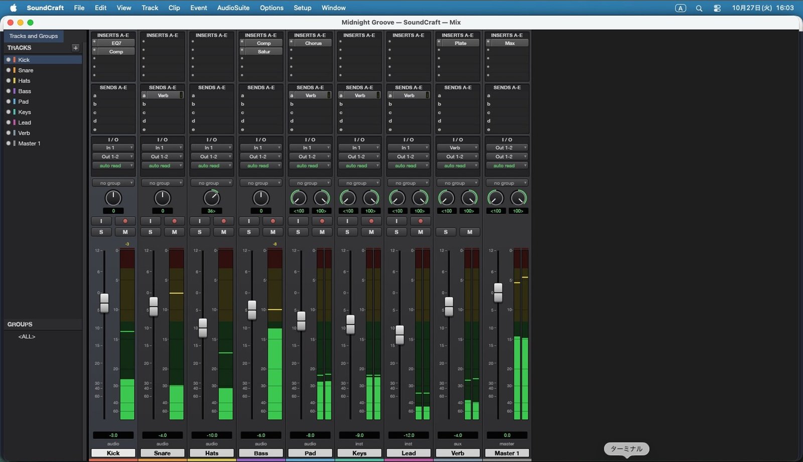Open the Verb send on Snare channel

point(163,95)
